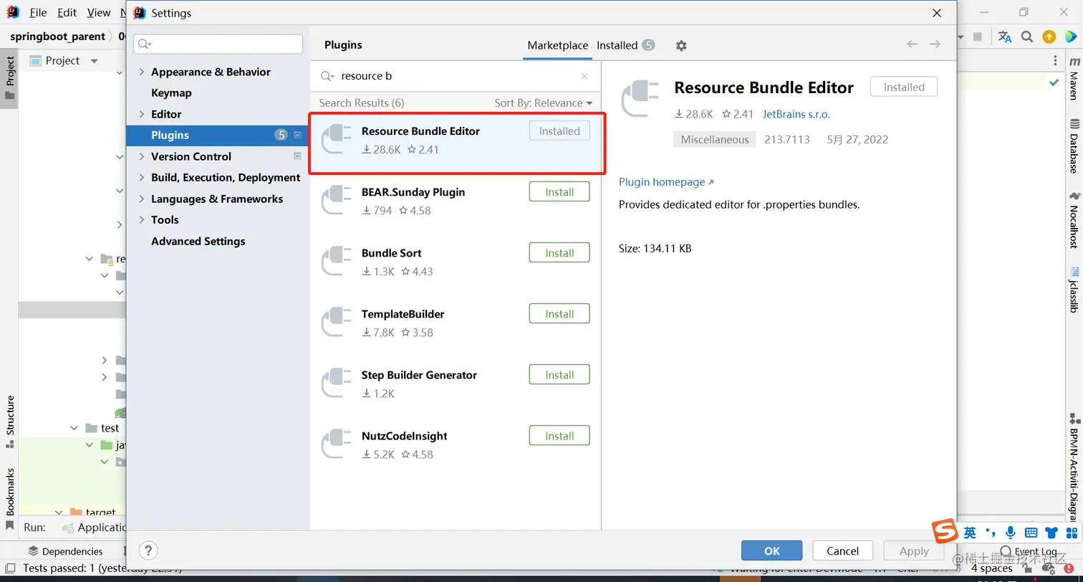Open Sogou skin shirt icon
1083x582 pixels.
[x=1051, y=532]
